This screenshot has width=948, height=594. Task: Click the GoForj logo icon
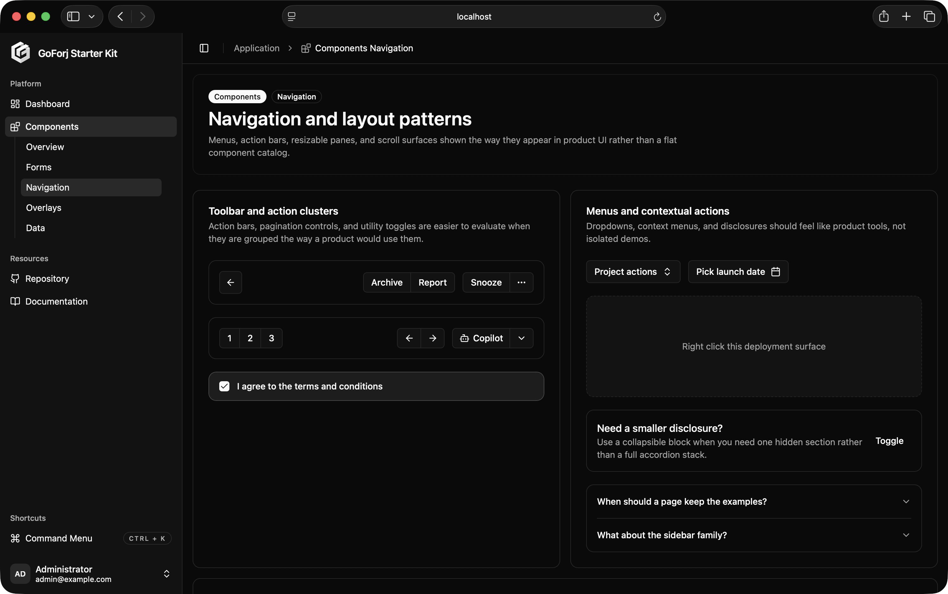tap(21, 53)
